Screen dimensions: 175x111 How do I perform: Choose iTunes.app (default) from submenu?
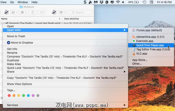pyautogui.click(x=151, y=30)
